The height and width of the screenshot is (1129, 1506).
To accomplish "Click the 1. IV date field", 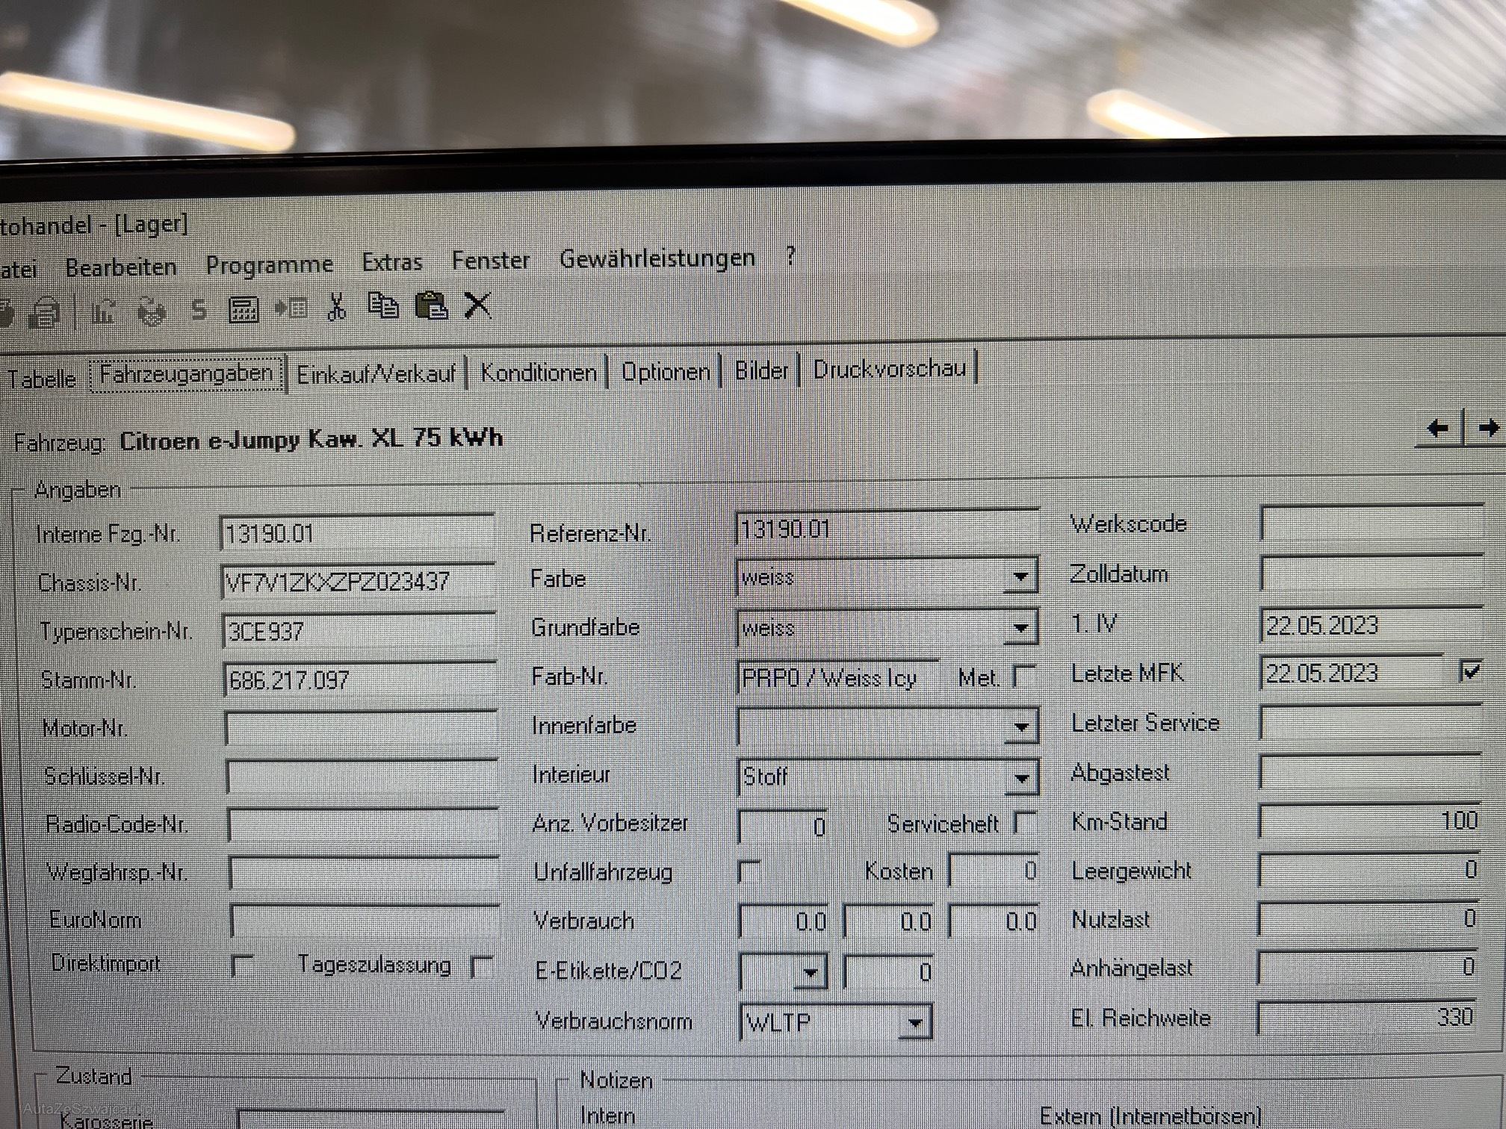I will click(x=1372, y=623).
